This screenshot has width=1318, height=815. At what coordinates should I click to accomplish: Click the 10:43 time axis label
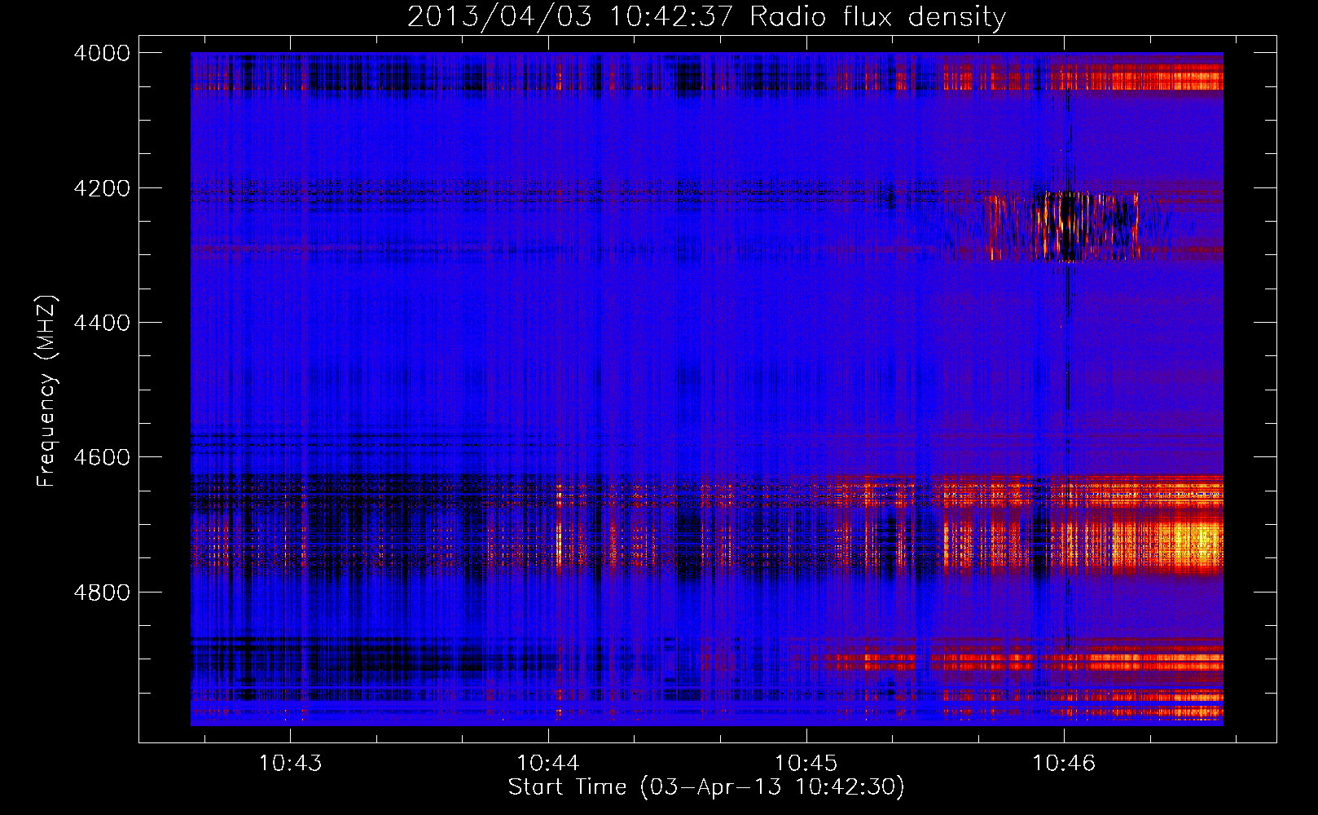(x=290, y=763)
